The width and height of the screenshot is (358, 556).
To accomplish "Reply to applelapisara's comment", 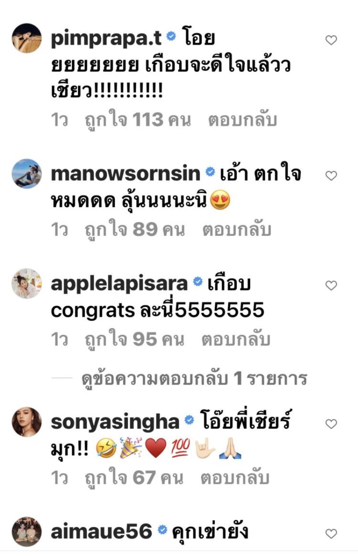I will [x=236, y=340].
